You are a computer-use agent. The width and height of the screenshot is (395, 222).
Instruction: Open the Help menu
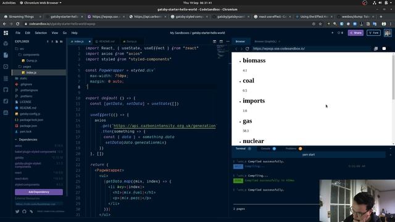[x=74, y=33]
